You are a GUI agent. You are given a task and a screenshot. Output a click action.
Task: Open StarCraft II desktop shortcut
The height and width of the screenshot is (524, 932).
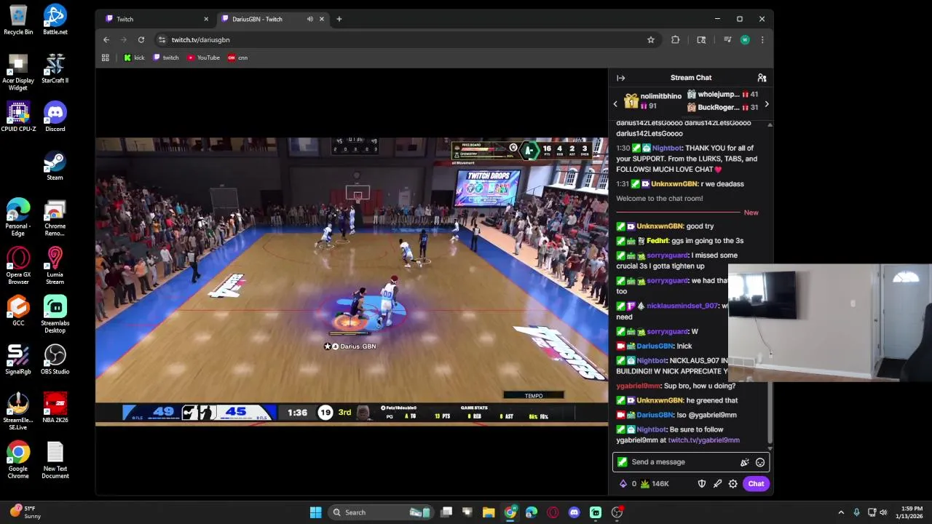(x=55, y=68)
